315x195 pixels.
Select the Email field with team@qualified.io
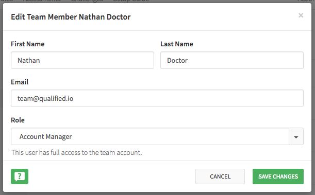(x=157, y=98)
